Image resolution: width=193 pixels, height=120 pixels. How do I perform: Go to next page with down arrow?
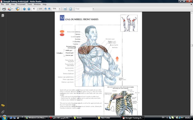coord(29,9)
